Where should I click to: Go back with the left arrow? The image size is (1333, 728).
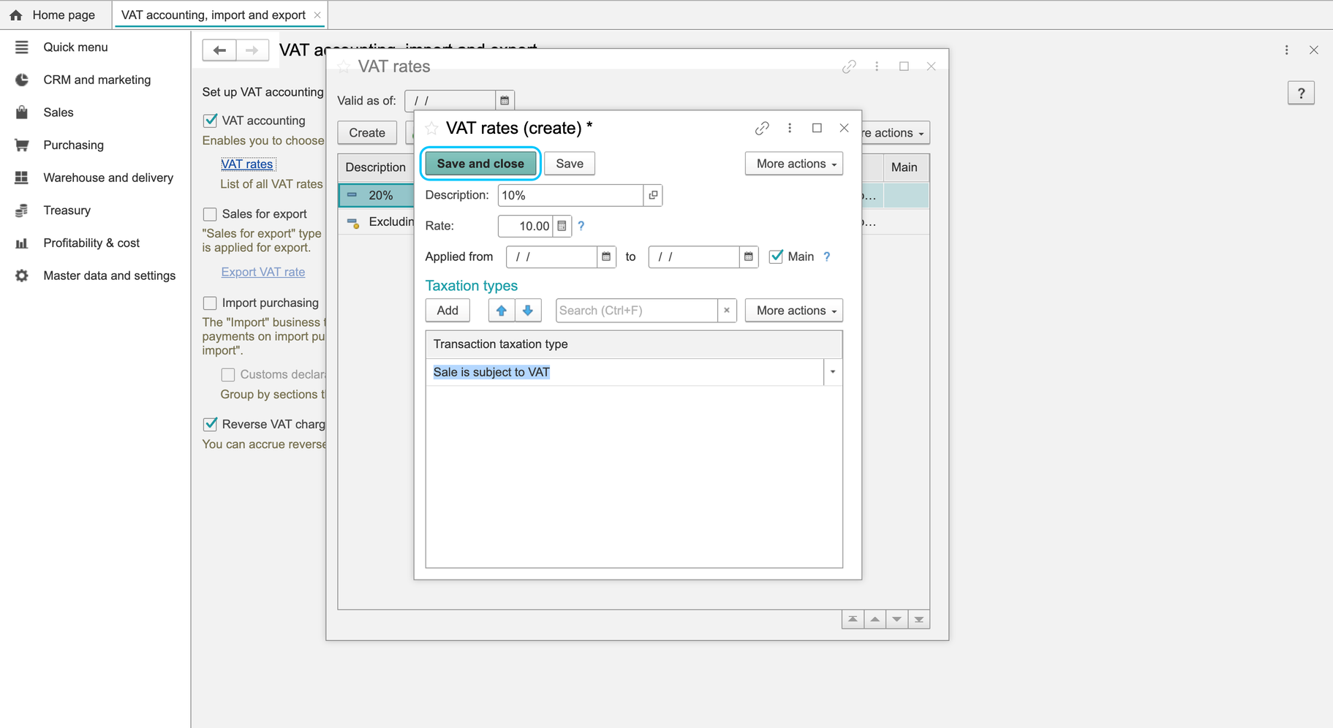click(x=219, y=50)
